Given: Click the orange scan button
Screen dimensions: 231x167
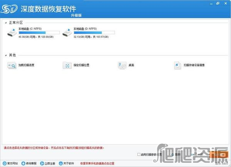Looking at the screenshot, I should (219, 155).
